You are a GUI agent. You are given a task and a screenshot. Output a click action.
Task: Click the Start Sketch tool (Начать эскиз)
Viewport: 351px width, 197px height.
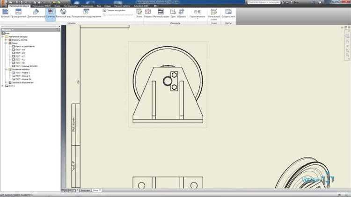pyautogui.click(x=214, y=14)
